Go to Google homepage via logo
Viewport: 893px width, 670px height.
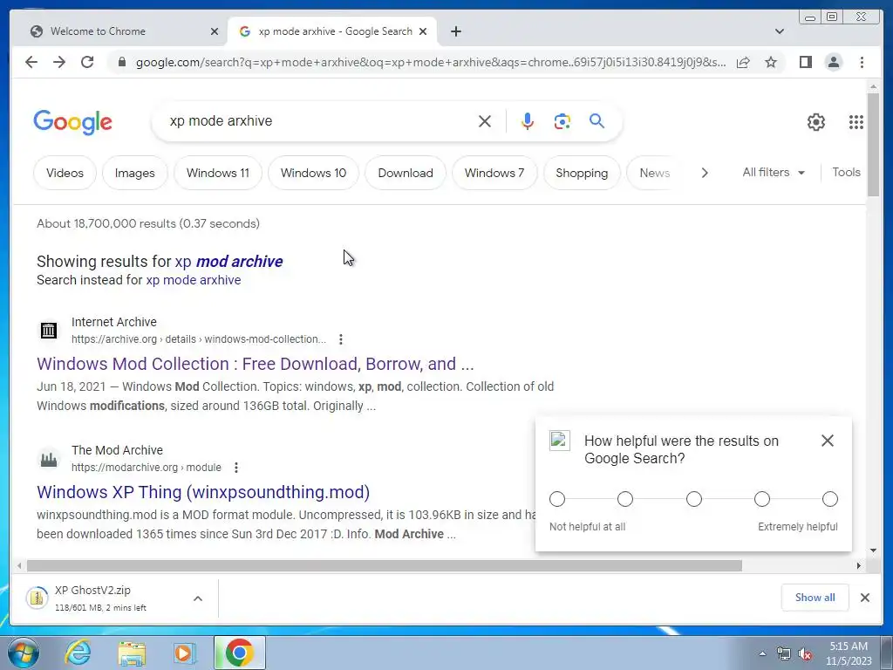click(73, 122)
